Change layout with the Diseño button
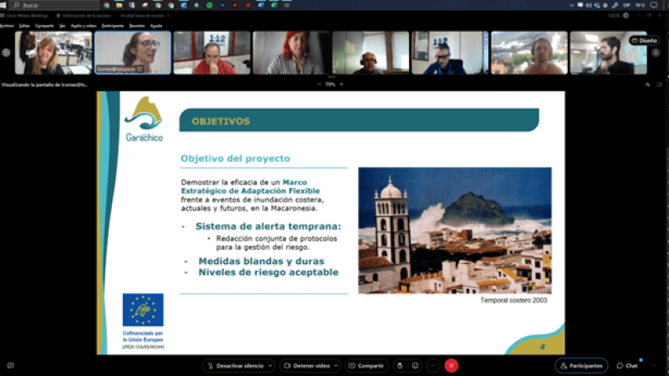 644,40
